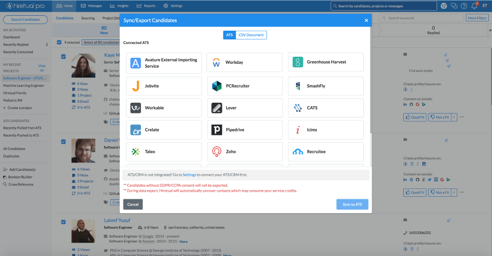
Task: Open Lateef Yusuf's profile name link
Action: click(117, 220)
